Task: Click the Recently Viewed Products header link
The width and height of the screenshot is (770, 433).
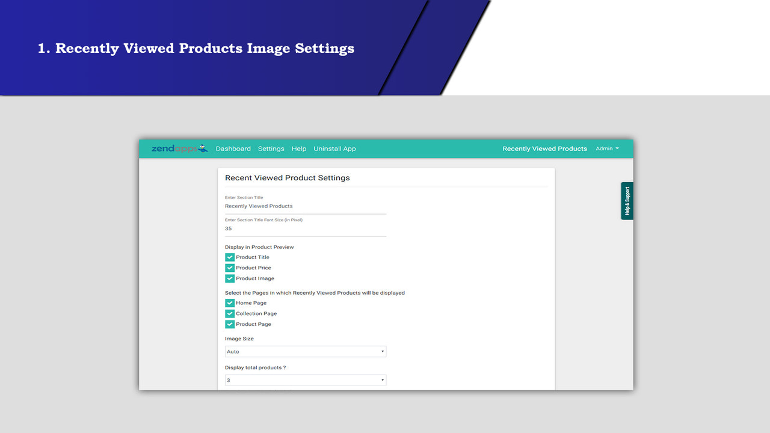Action: pos(544,149)
